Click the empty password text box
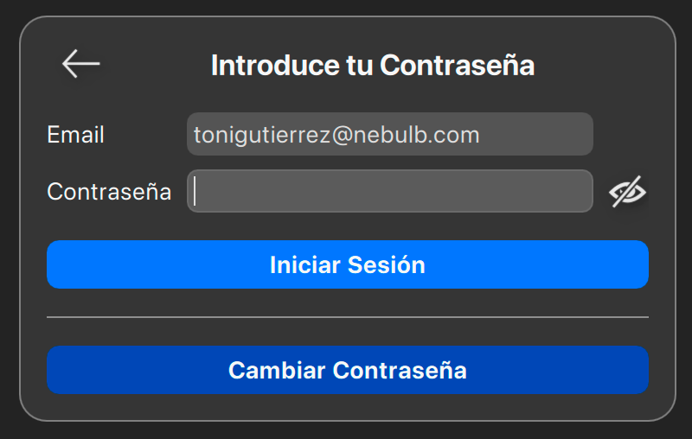The height and width of the screenshot is (439, 692). [389, 191]
